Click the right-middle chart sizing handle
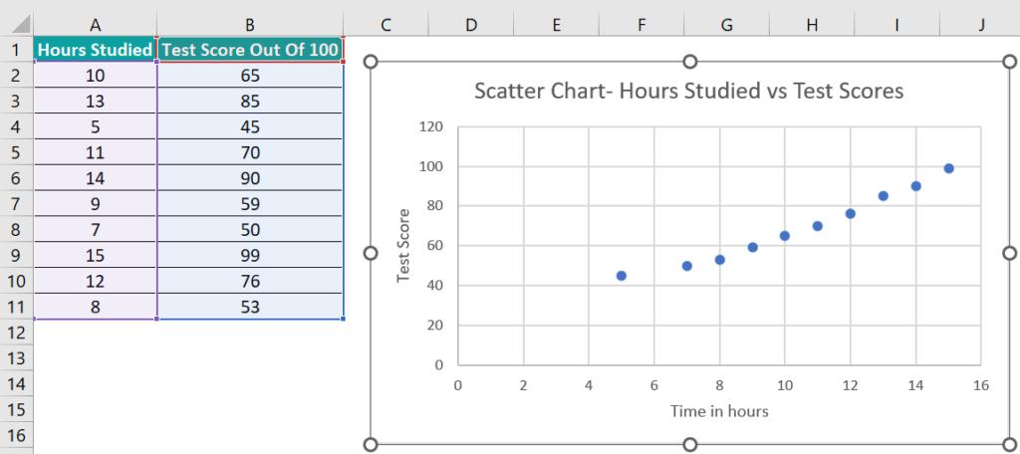 [x=1010, y=253]
